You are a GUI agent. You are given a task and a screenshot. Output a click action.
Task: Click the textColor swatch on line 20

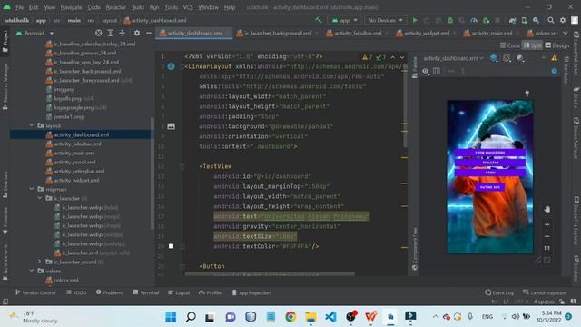(171, 246)
